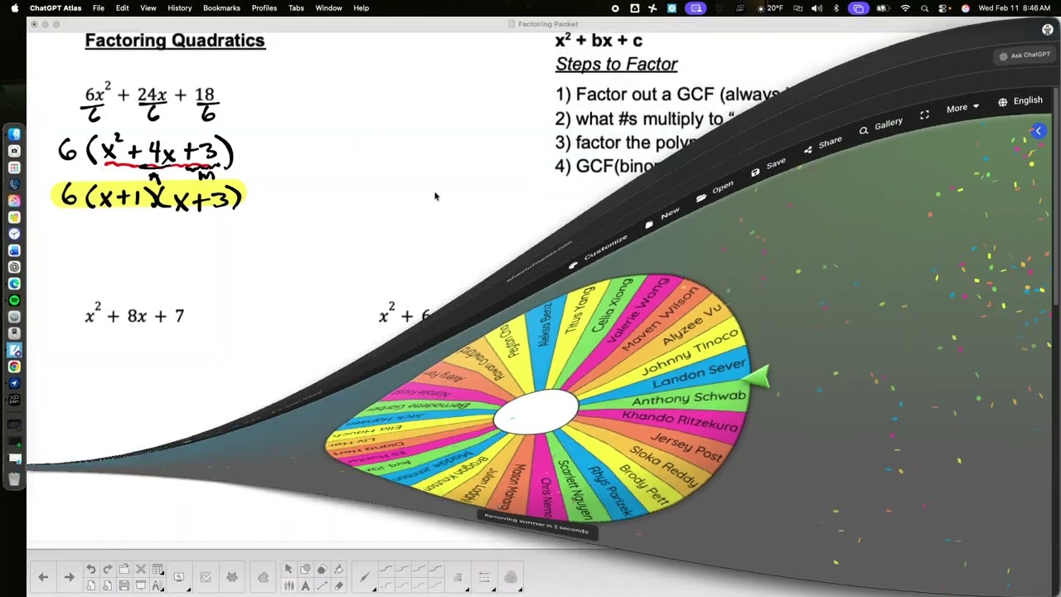This screenshot has height=597, width=1061.
Task: Click the Open button on wheel toolbar
Action: click(715, 192)
